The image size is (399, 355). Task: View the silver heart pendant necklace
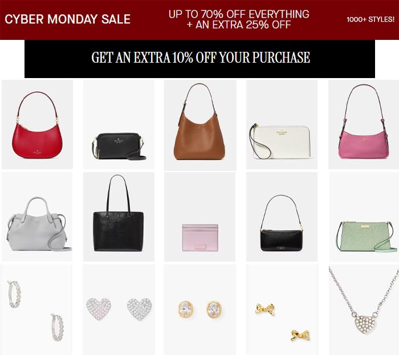pos(364,310)
